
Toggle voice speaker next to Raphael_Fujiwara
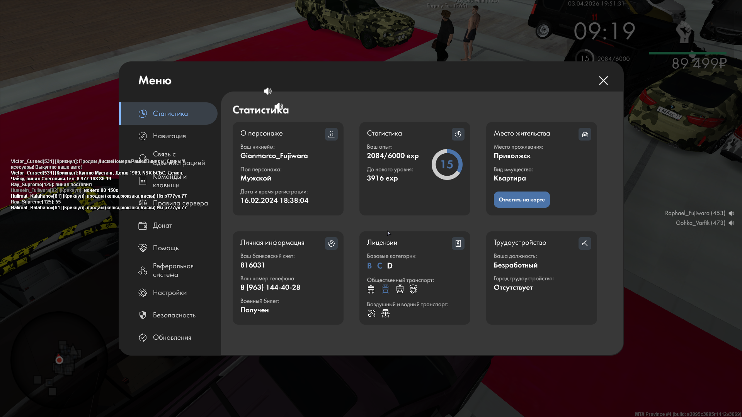pos(732,213)
